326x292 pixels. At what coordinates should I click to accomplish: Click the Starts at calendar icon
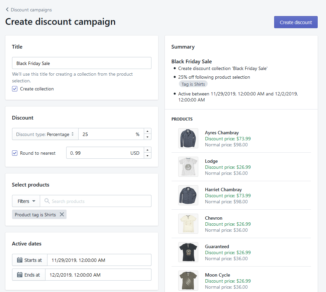pyautogui.click(x=20, y=260)
